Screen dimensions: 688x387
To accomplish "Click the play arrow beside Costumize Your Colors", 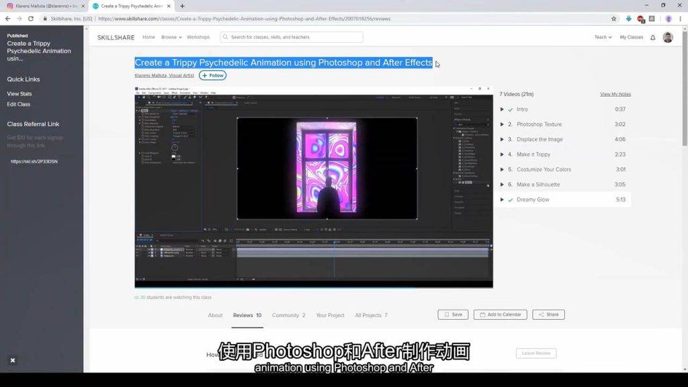I will tap(502, 169).
